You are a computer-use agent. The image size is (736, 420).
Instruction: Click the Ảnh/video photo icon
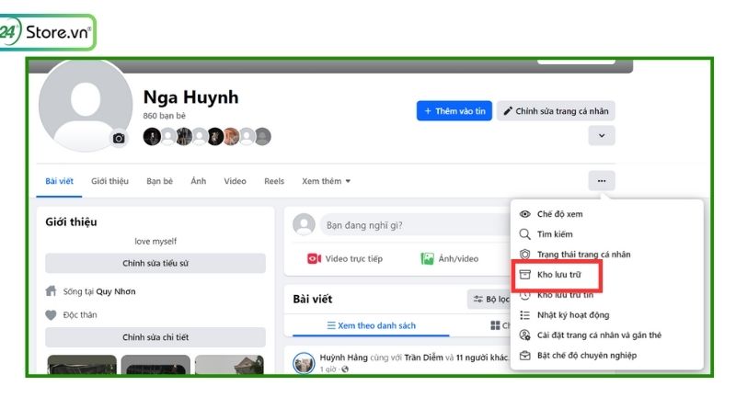point(427,259)
